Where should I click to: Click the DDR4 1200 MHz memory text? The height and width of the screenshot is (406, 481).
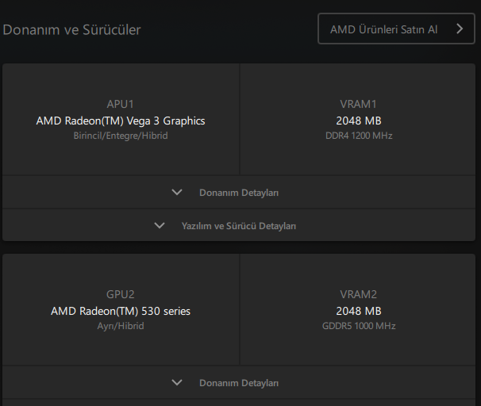coord(358,136)
